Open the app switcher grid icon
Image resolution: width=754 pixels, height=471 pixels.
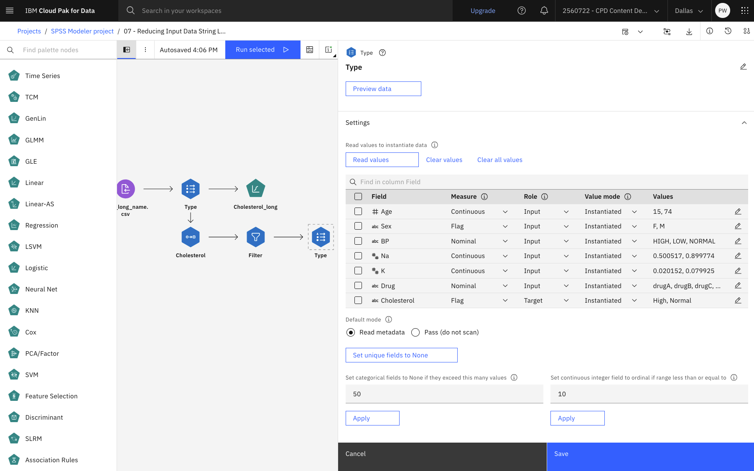coord(745,11)
